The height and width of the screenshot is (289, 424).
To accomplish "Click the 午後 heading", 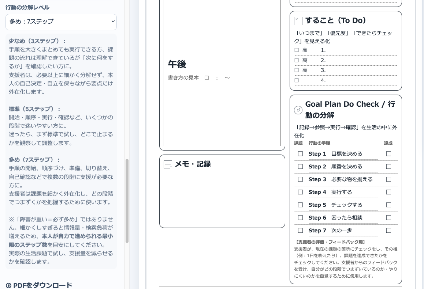I will pos(177,64).
